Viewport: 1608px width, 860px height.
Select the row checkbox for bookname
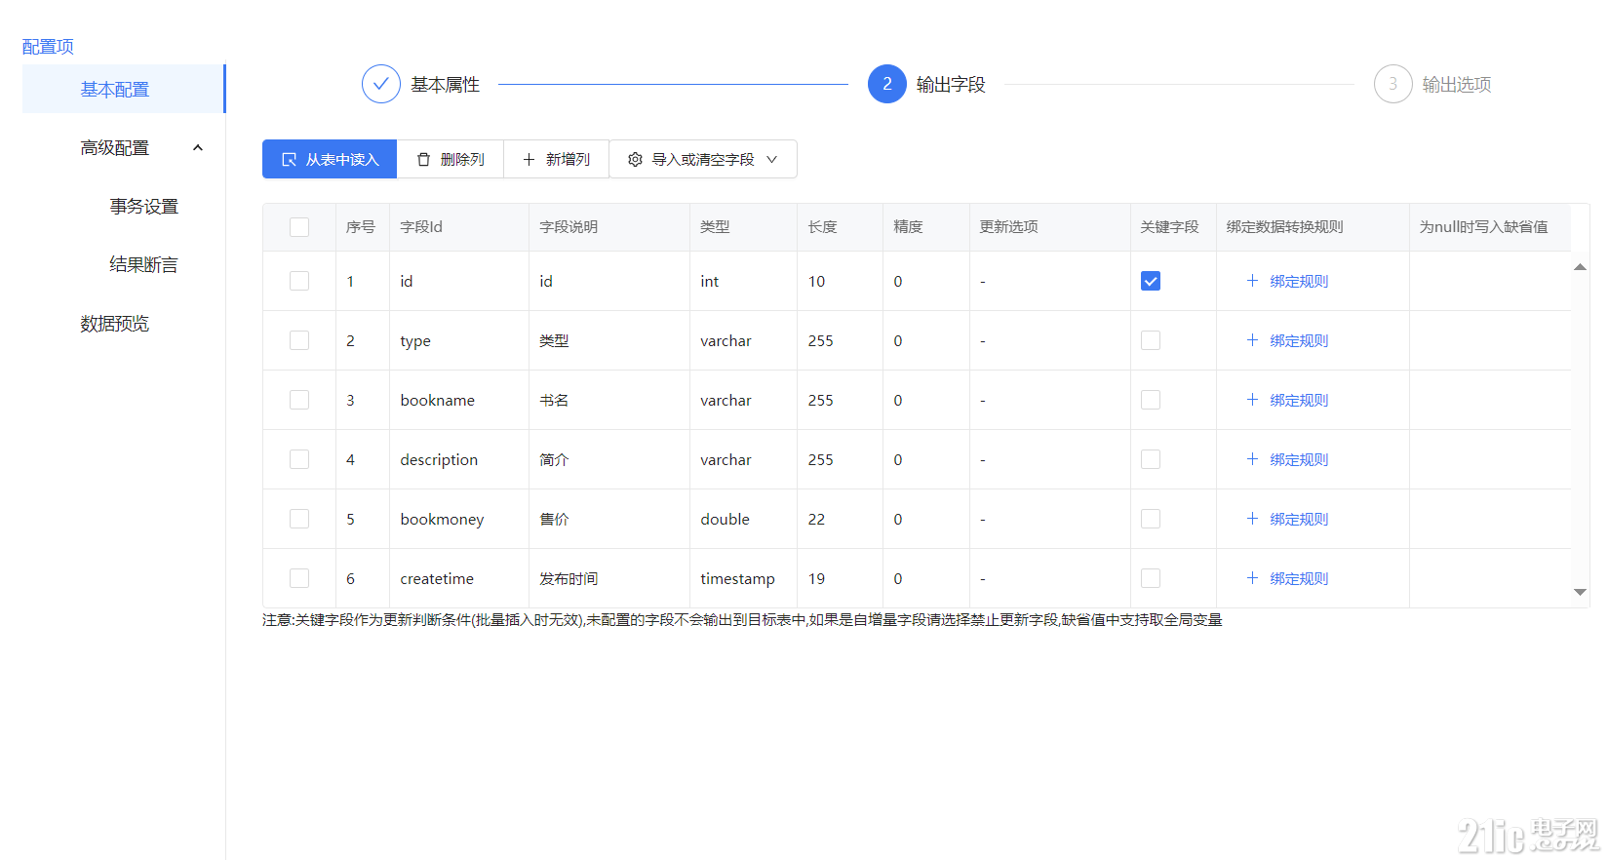299,400
